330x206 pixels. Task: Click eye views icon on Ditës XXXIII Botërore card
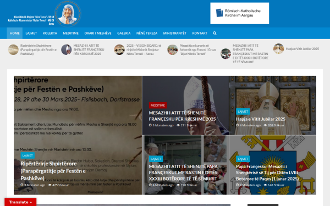(178, 185)
